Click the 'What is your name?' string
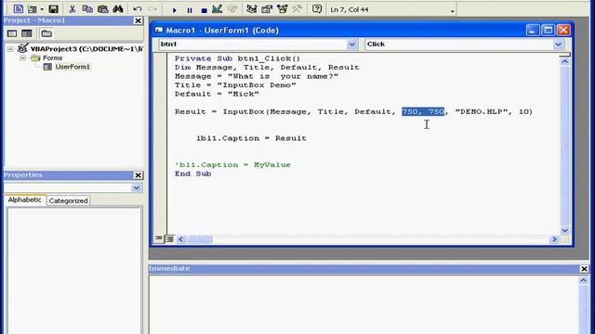This screenshot has height=334, width=595. 283,76
